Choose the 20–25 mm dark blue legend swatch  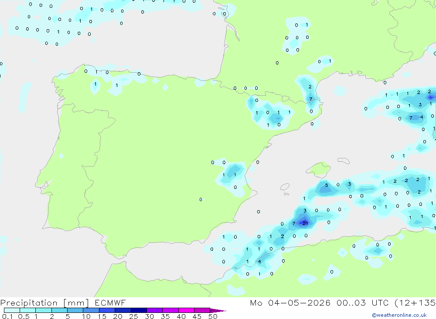coord(123,310)
